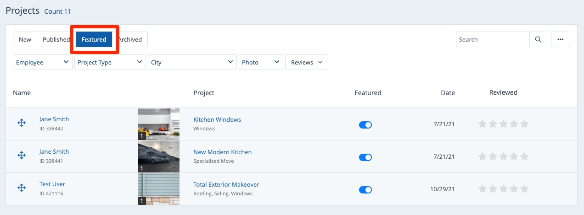Open the Kitchen Windows photo thumbnail
Image resolution: width=584 pixels, height=215 pixels.
(x=158, y=124)
